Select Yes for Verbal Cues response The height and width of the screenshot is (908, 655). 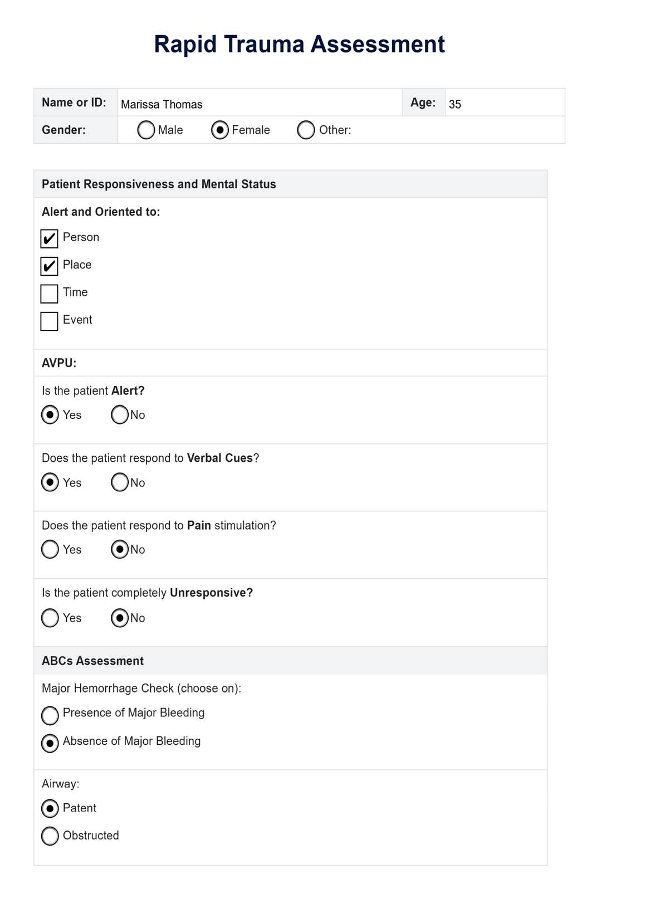(50, 482)
